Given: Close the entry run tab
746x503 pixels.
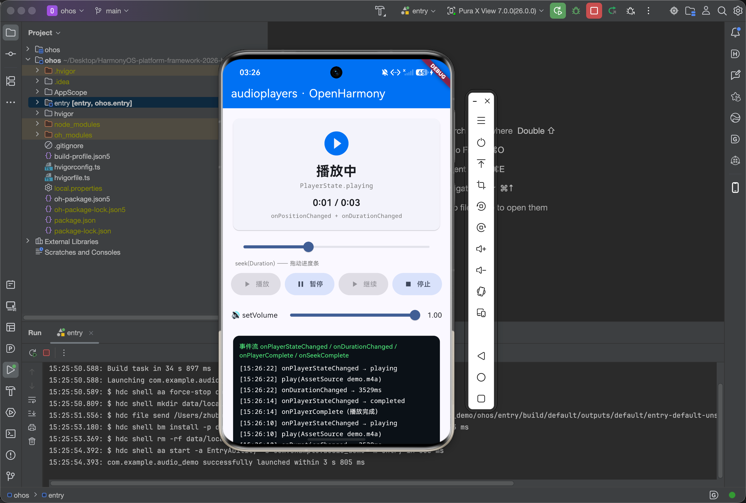Looking at the screenshot, I should pos(91,333).
